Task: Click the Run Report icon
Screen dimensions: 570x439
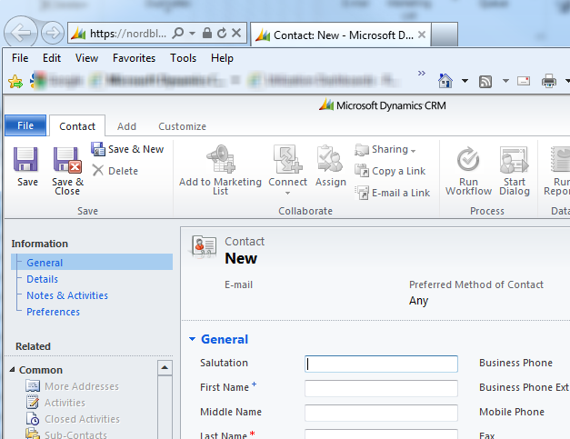Action: point(560,160)
